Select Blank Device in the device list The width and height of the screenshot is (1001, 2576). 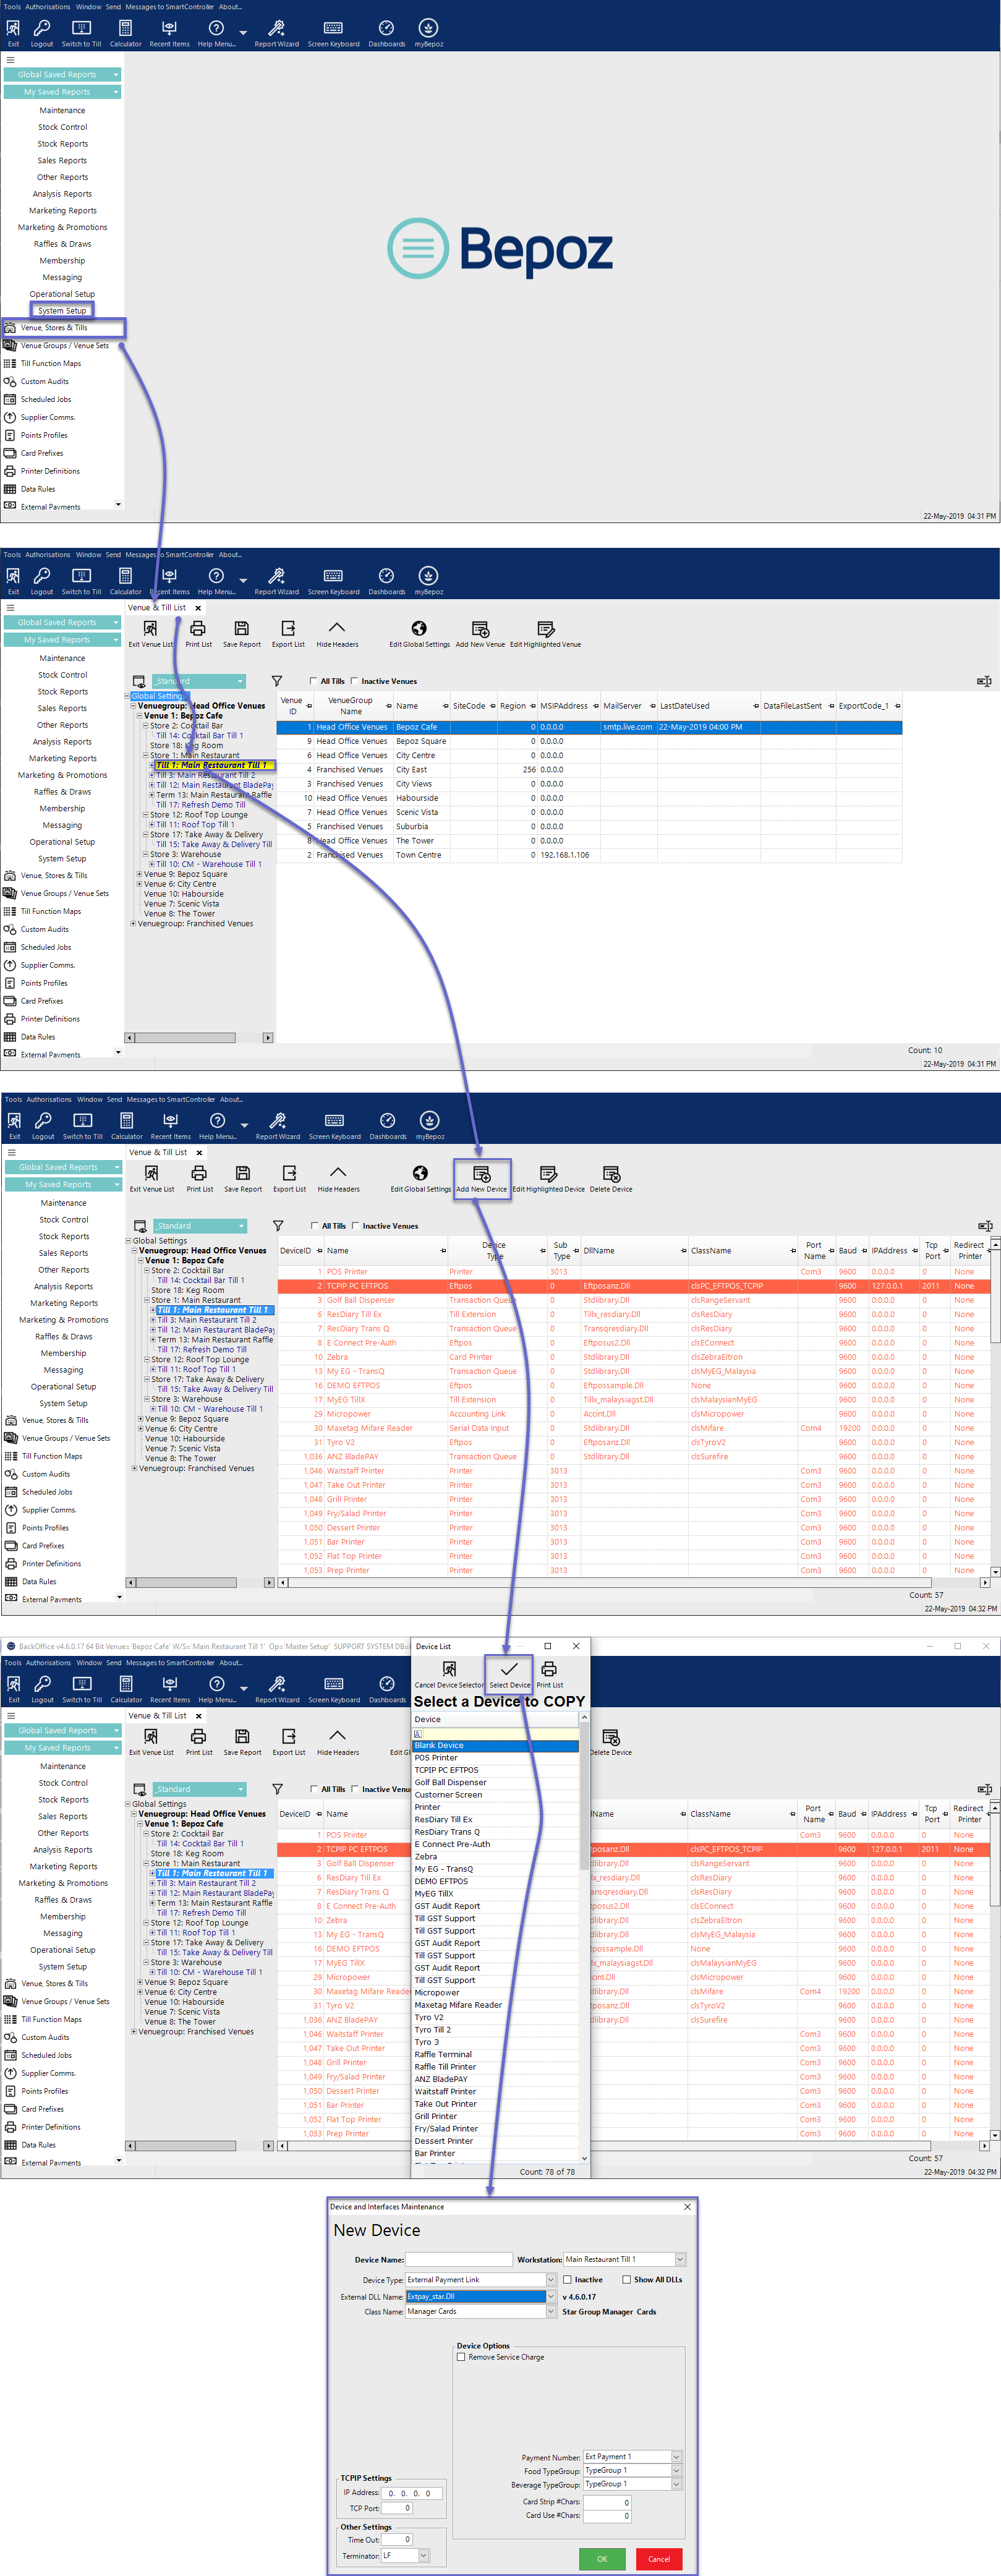point(495,1745)
